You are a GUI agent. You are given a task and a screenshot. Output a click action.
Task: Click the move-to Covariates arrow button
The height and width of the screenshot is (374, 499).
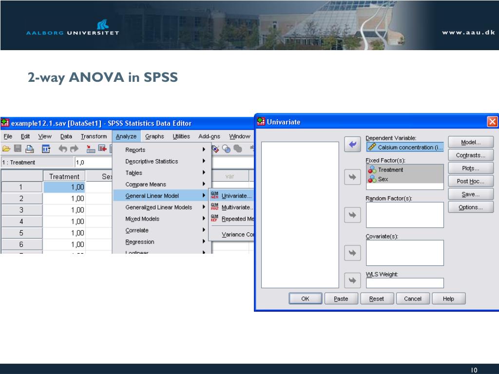point(352,253)
